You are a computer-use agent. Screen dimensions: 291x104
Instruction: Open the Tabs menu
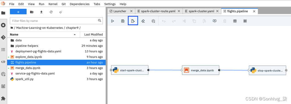(x=97, y=4)
